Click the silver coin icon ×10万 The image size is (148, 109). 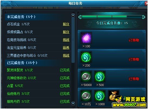click(x=86, y=96)
